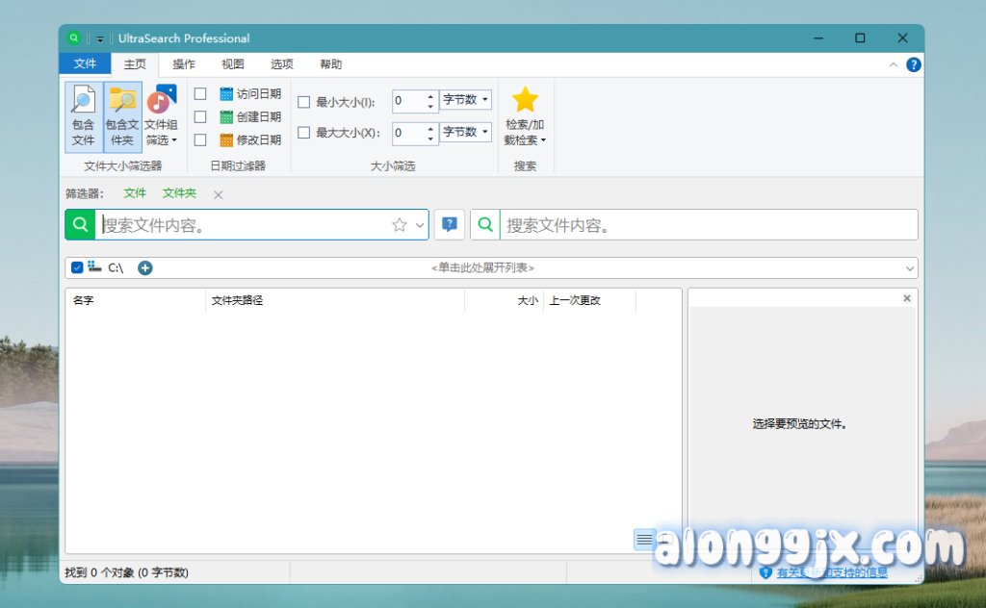Uncheck the C:\ drive checkbox
The width and height of the screenshot is (986, 608).
[77, 267]
